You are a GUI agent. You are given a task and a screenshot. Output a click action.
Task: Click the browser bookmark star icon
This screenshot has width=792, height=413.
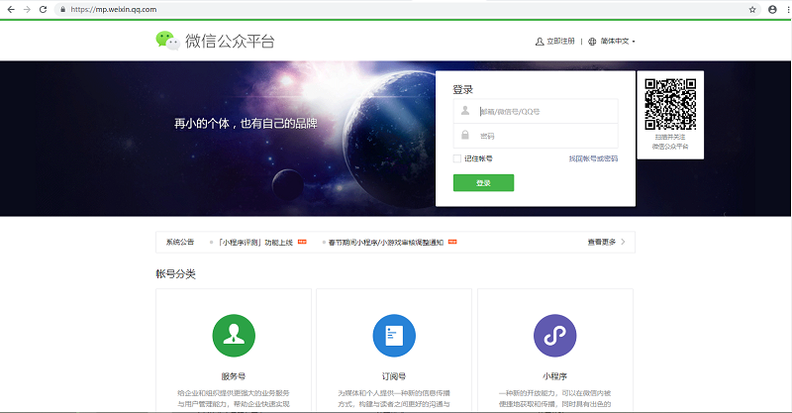[x=752, y=9]
